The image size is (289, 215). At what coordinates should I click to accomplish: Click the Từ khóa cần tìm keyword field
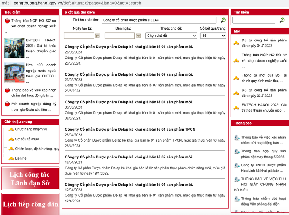click(159, 20)
